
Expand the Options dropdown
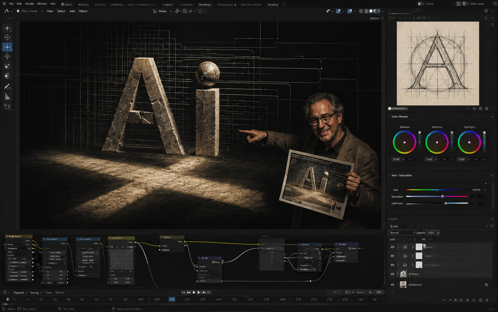tap(376, 18)
